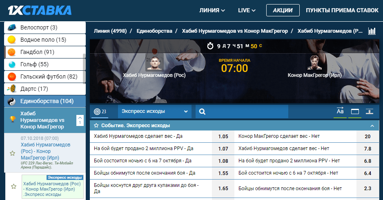Viewport: 383px width, 200px height.
Task: Click the 07.10.2018 (07:00) date text
Action: tap(40, 138)
